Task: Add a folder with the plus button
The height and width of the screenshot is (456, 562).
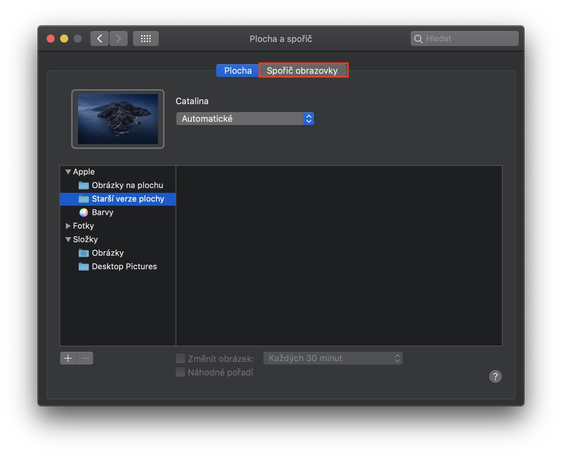Action: point(68,358)
